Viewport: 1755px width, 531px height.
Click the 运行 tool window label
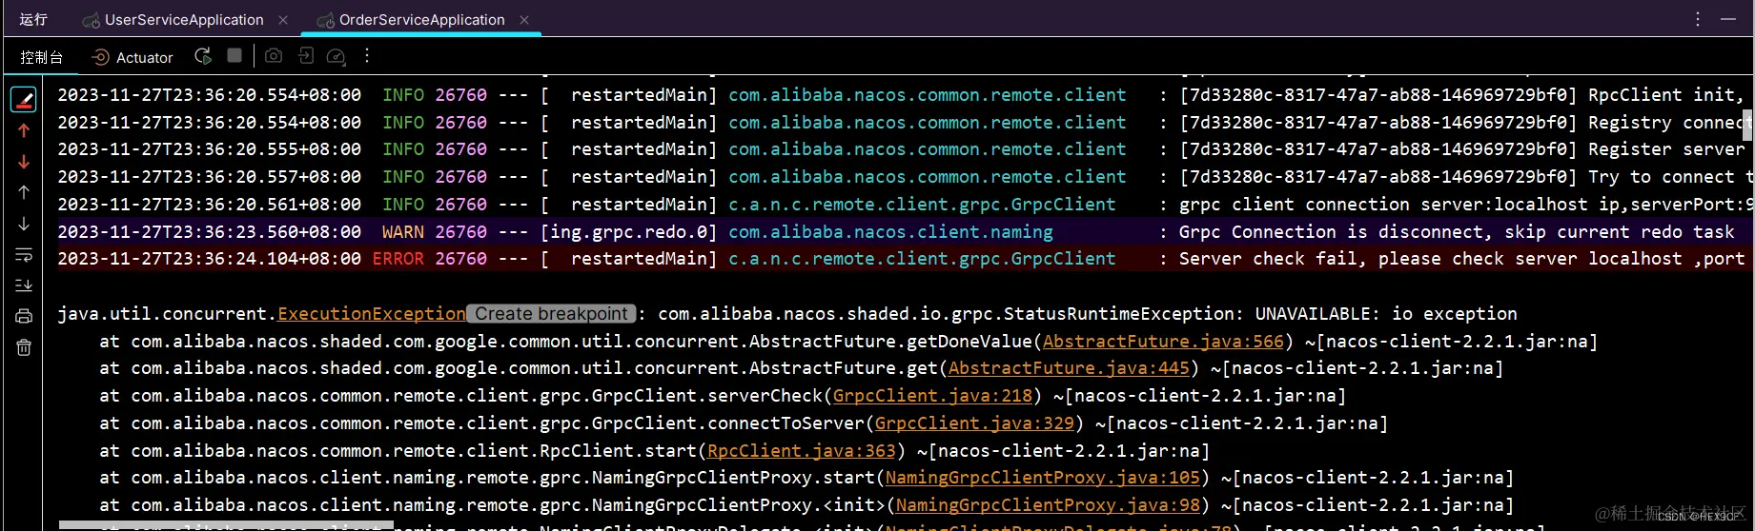(33, 19)
